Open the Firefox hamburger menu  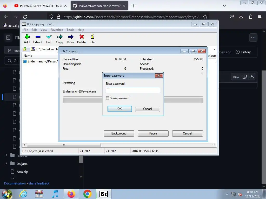point(260,17)
